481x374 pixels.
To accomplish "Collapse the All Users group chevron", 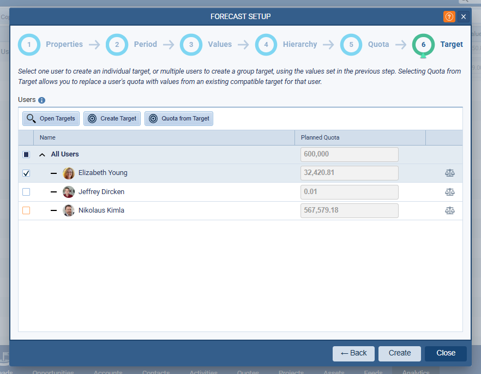I will pos(42,155).
